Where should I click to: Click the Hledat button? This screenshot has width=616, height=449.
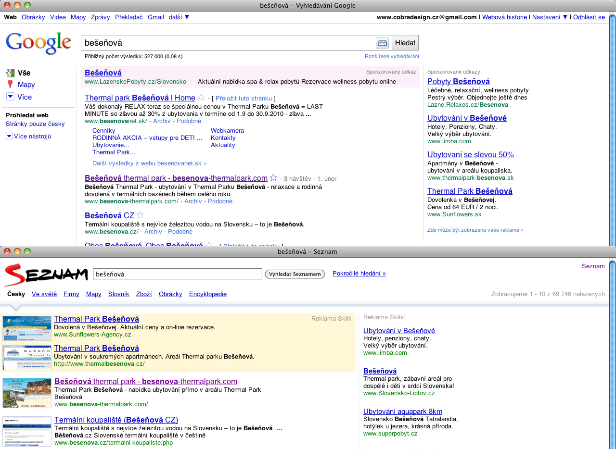coord(405,43)
